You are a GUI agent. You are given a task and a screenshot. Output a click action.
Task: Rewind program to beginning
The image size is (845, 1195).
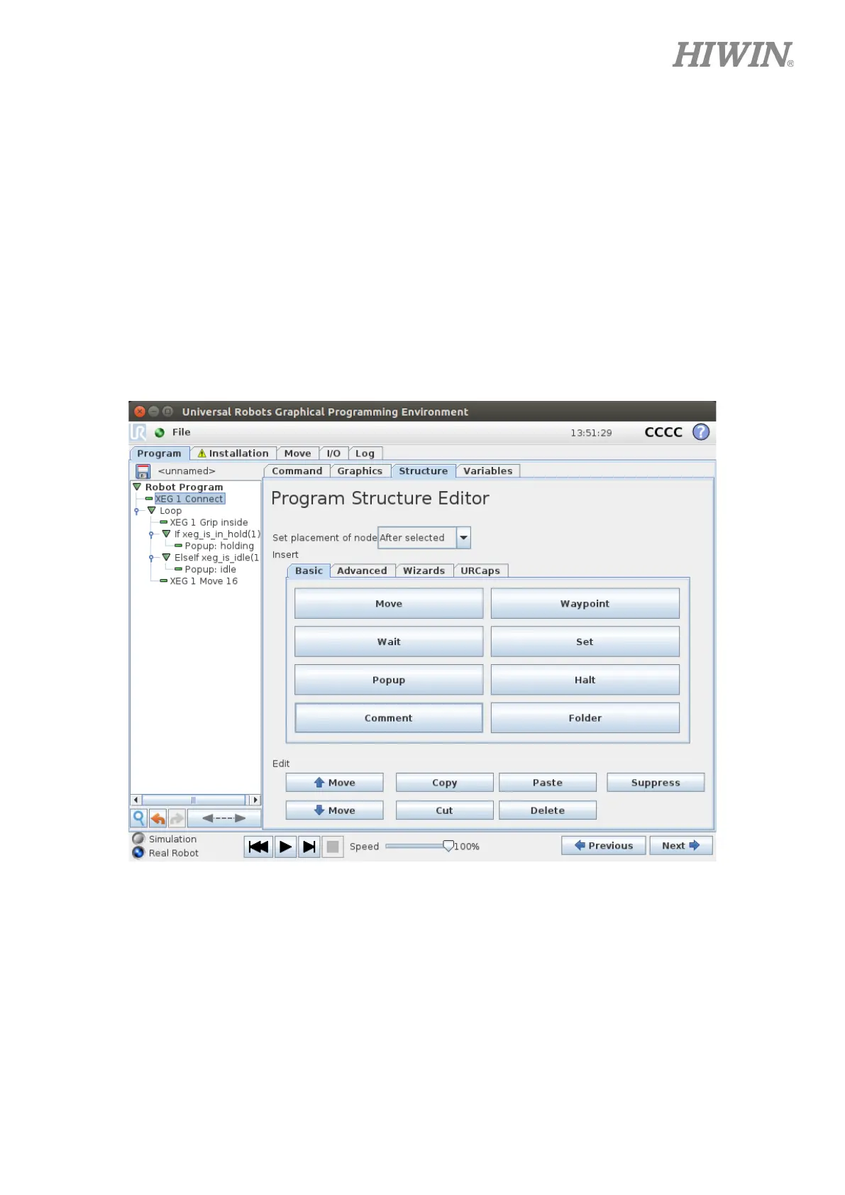click(259, 847)
